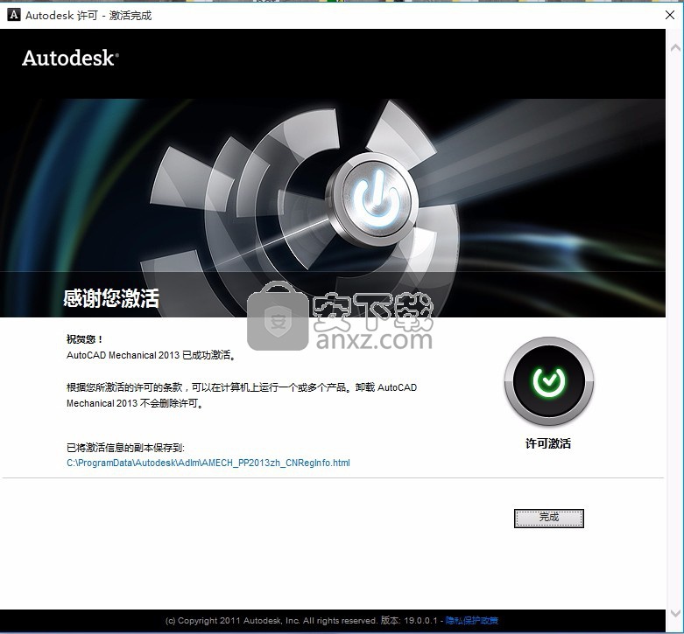684x634 pixels.
Task: Click the 'Autodesk 许可 - 激活完成' window title
Action: [88, 15]
